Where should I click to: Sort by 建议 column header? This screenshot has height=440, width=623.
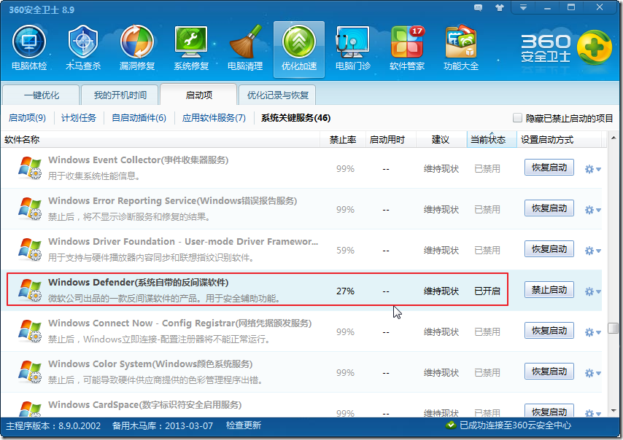point(441,140)
